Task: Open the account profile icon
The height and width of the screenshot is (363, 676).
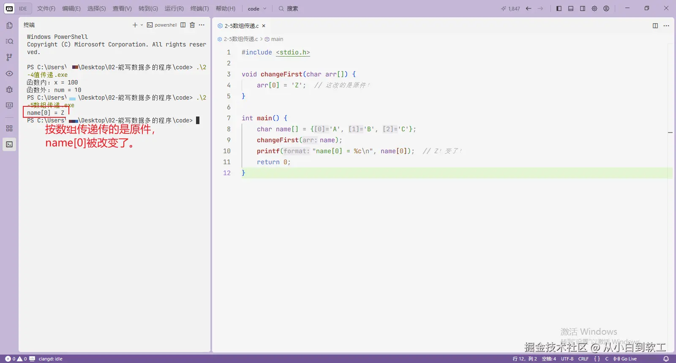Action: (x=606, y=8)
